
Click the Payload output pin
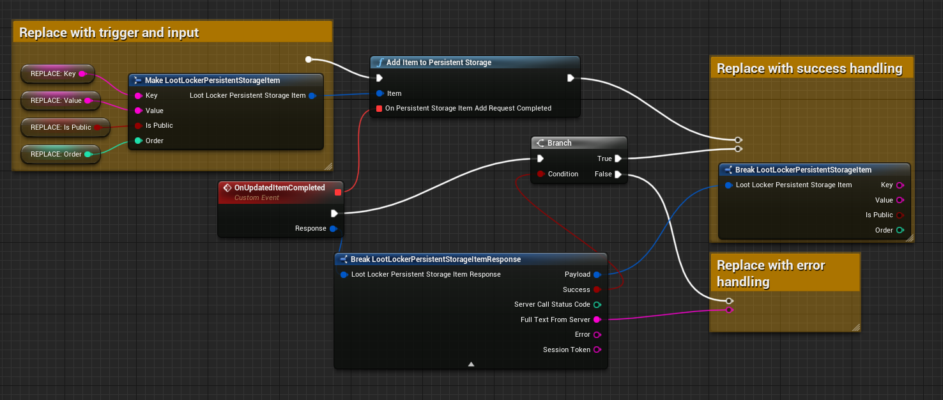click(x=597, y=275)
